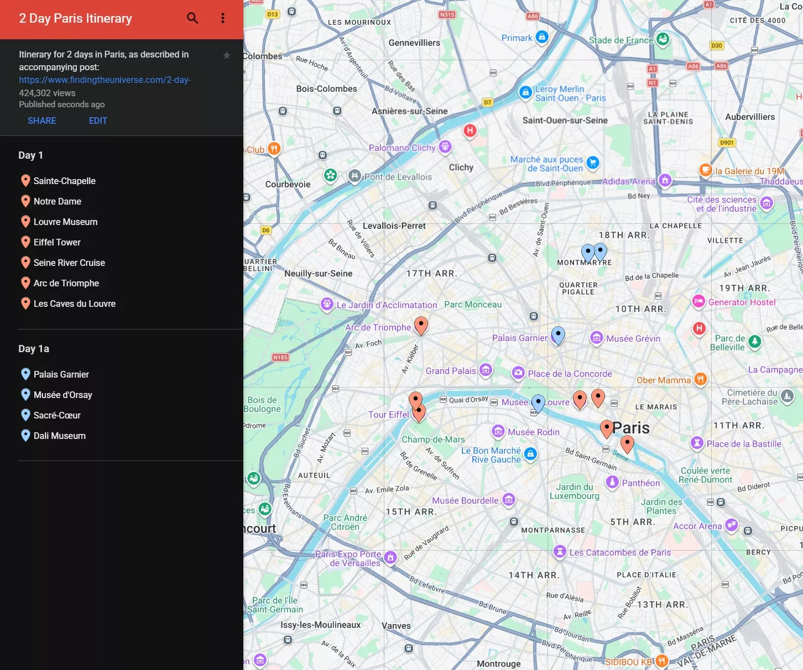
Task: Click the Musée Grévin map icon
Action: (597, 338)
